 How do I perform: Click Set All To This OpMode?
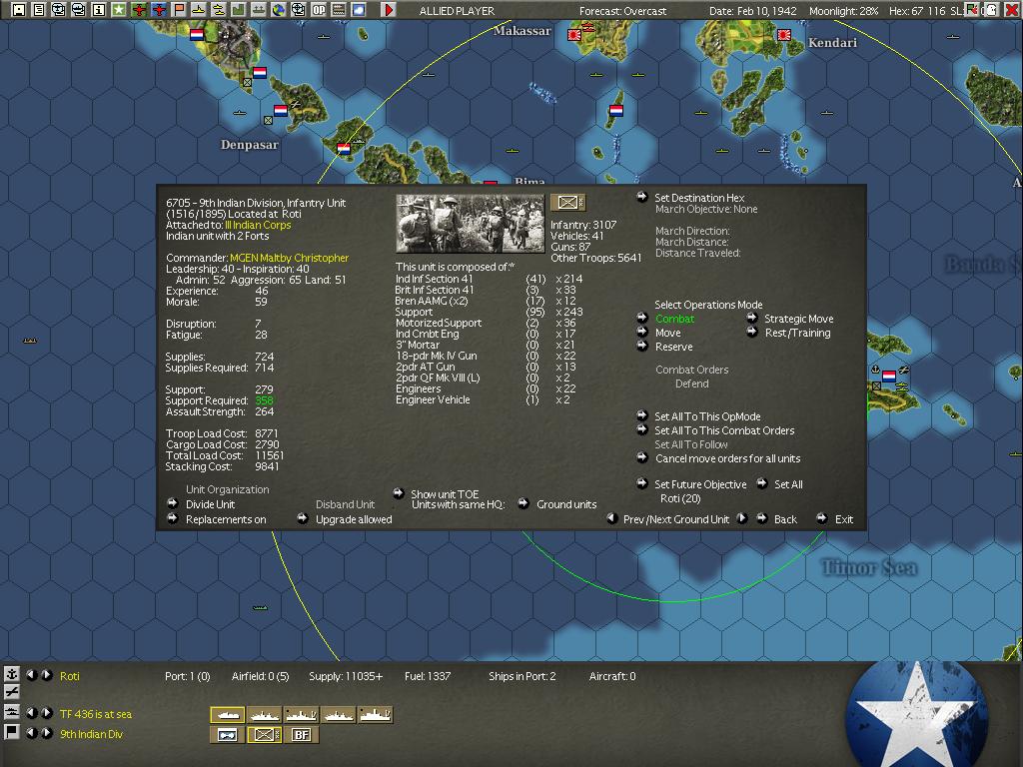(x=707, y=416)
